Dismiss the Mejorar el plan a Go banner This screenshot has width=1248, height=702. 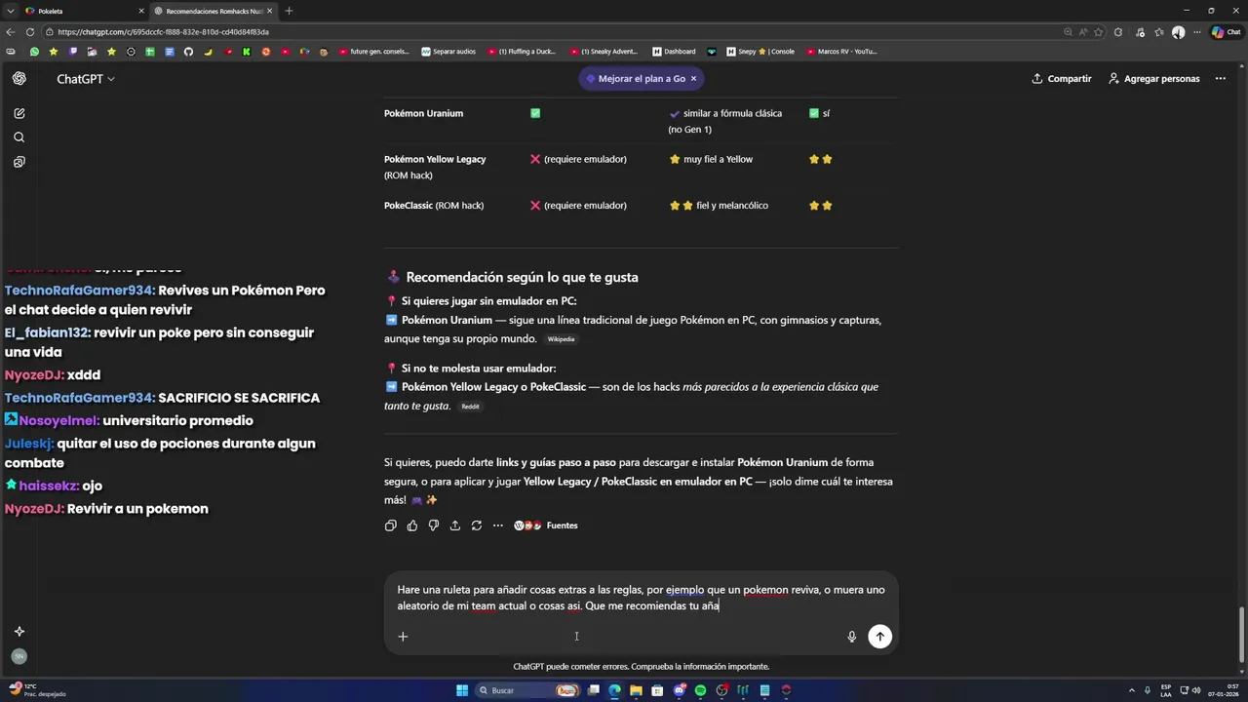pos(693,78)
